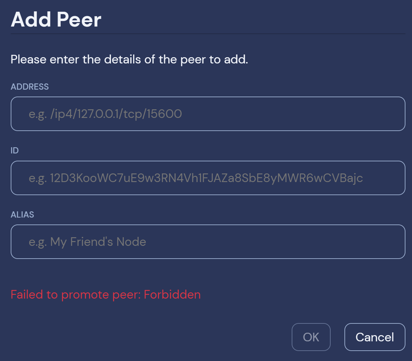Screen dimensions: 412x361
Task: Click the disabled OK button
Action: point(311,337)
